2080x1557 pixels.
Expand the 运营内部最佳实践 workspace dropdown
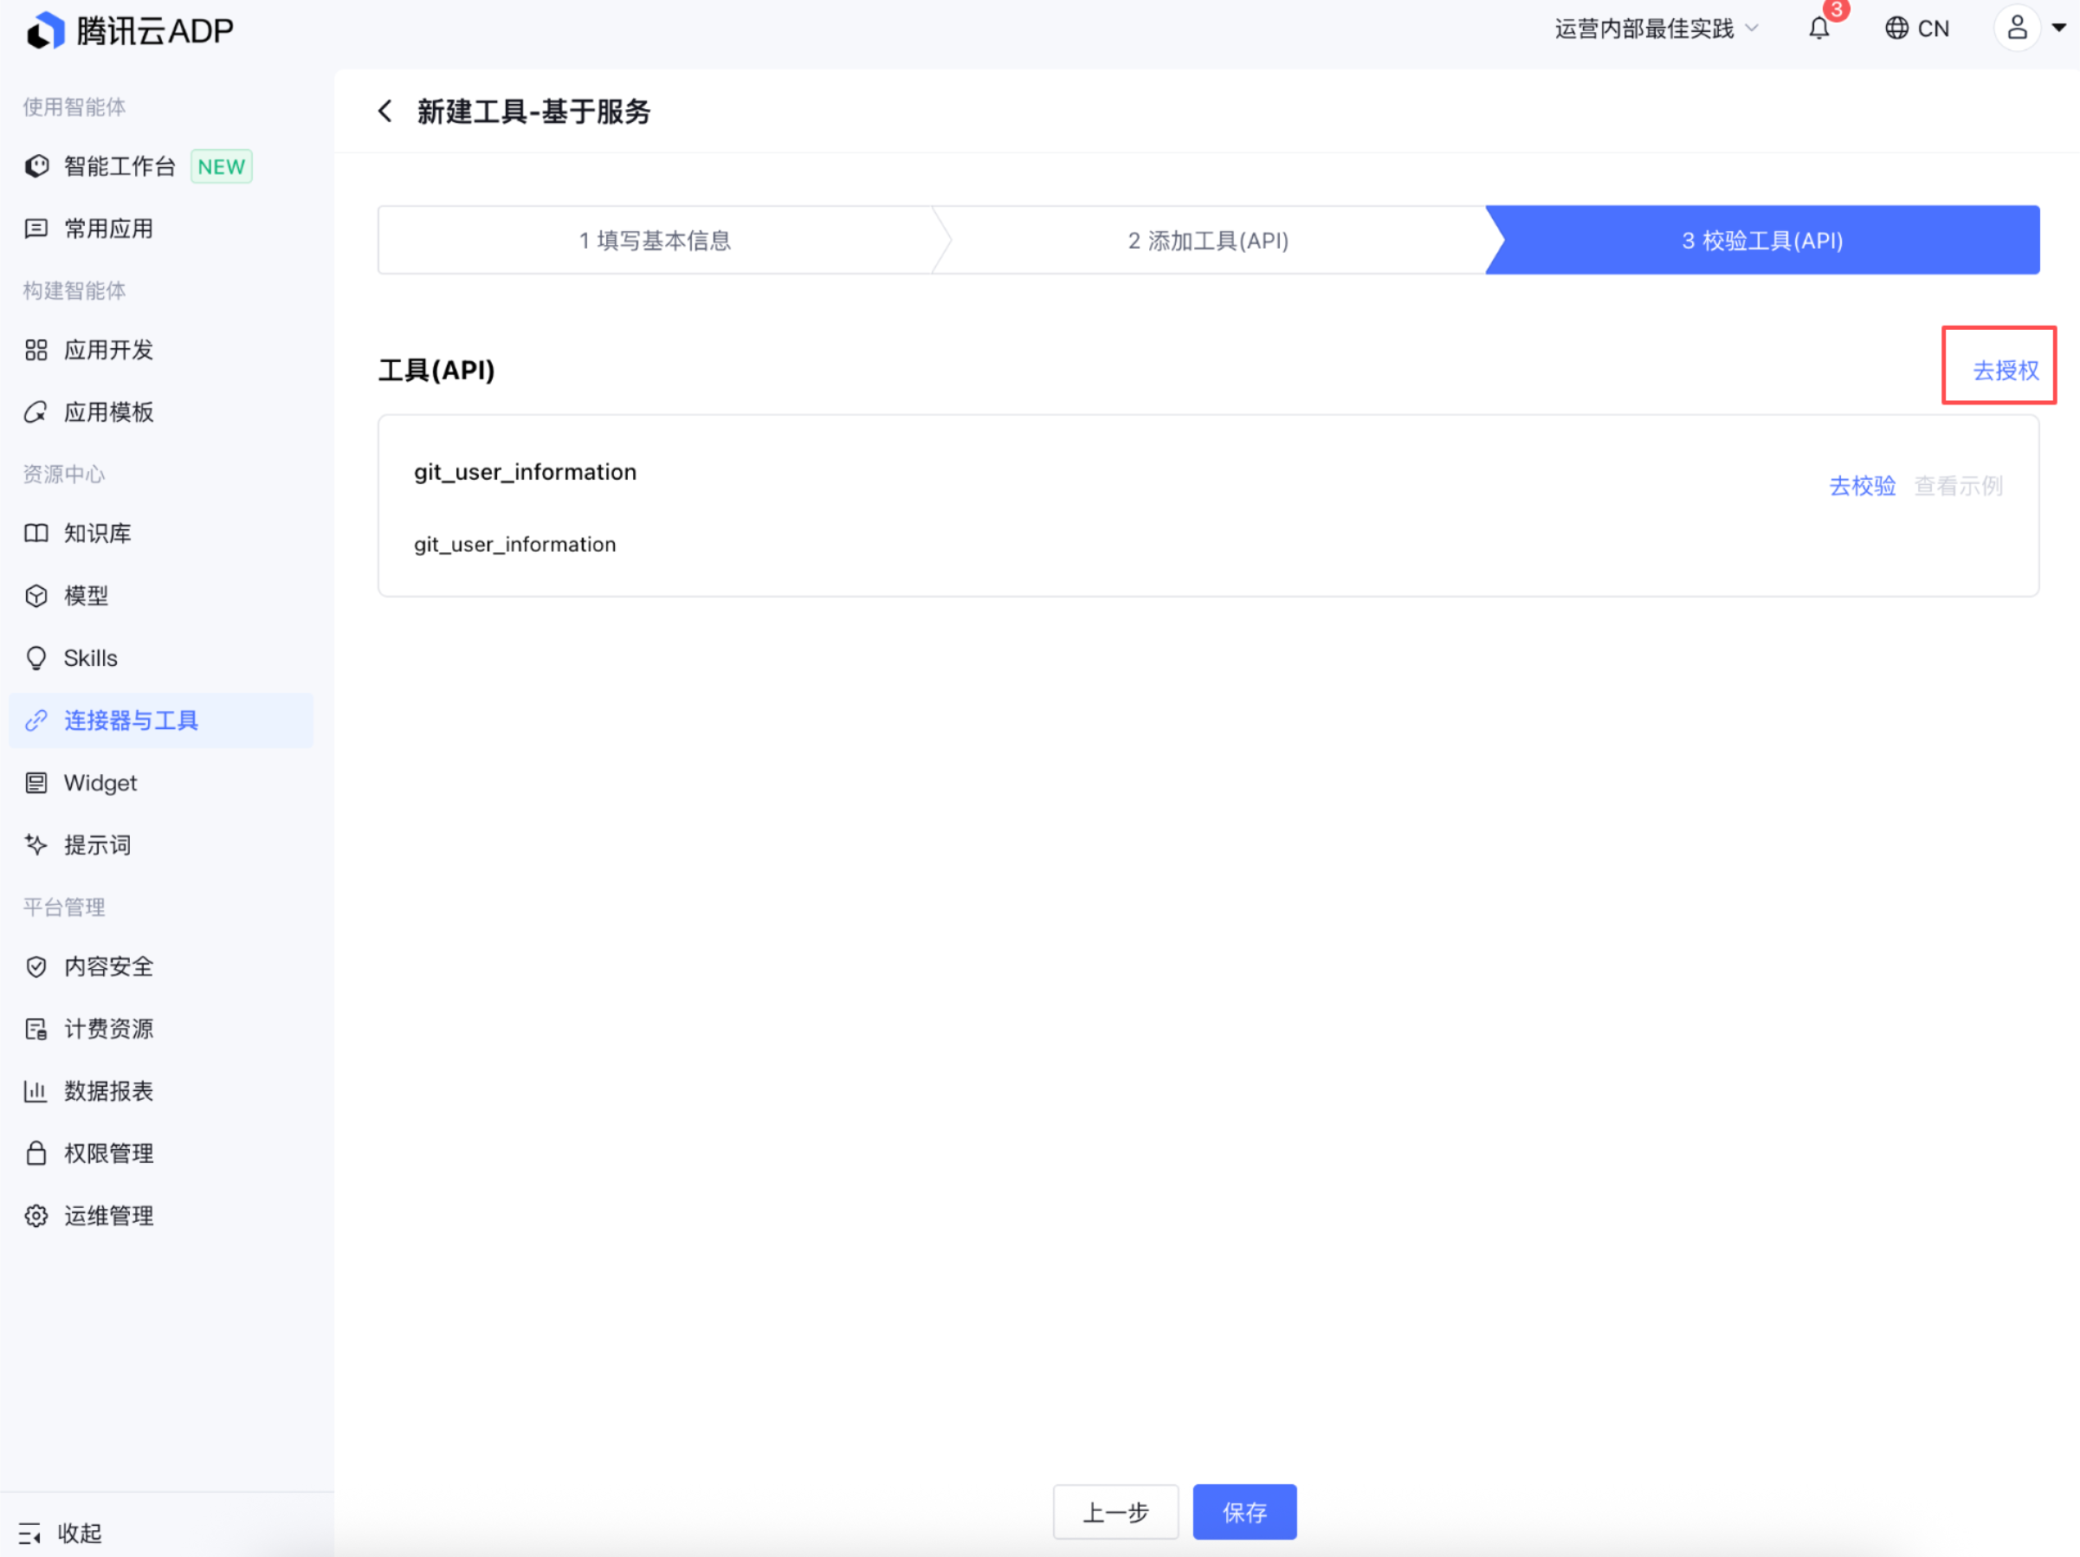[1657, 29]
